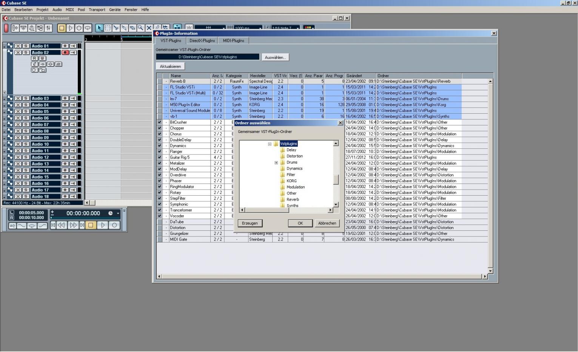Go to project start in Transport

[53, 225]
